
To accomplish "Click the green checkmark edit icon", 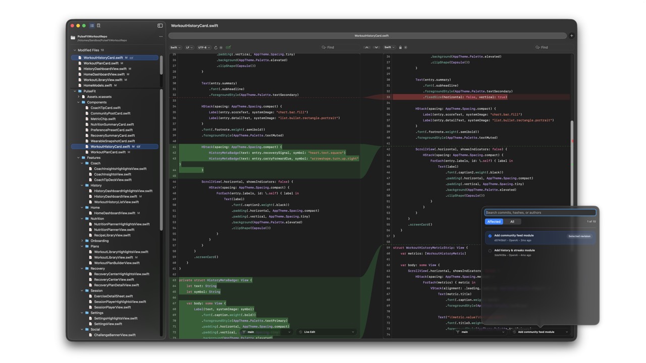I will point(228,47).
